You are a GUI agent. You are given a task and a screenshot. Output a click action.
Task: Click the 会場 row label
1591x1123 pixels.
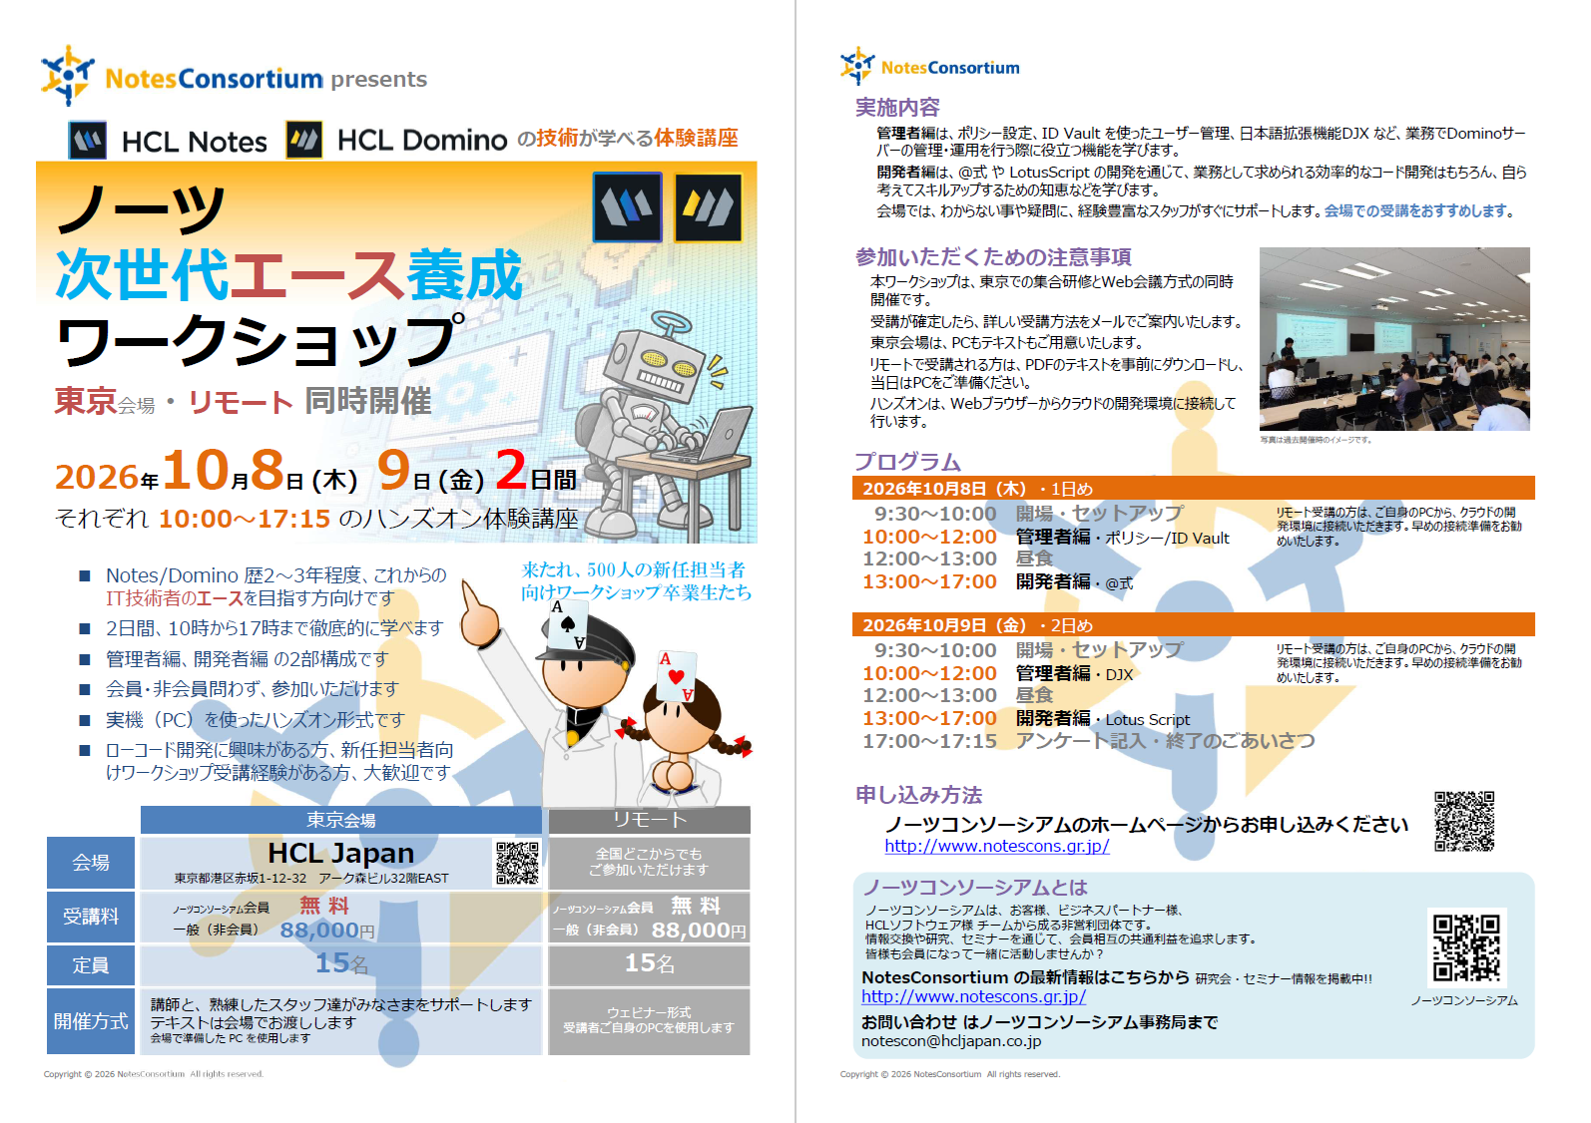click(x=91, y=863)
